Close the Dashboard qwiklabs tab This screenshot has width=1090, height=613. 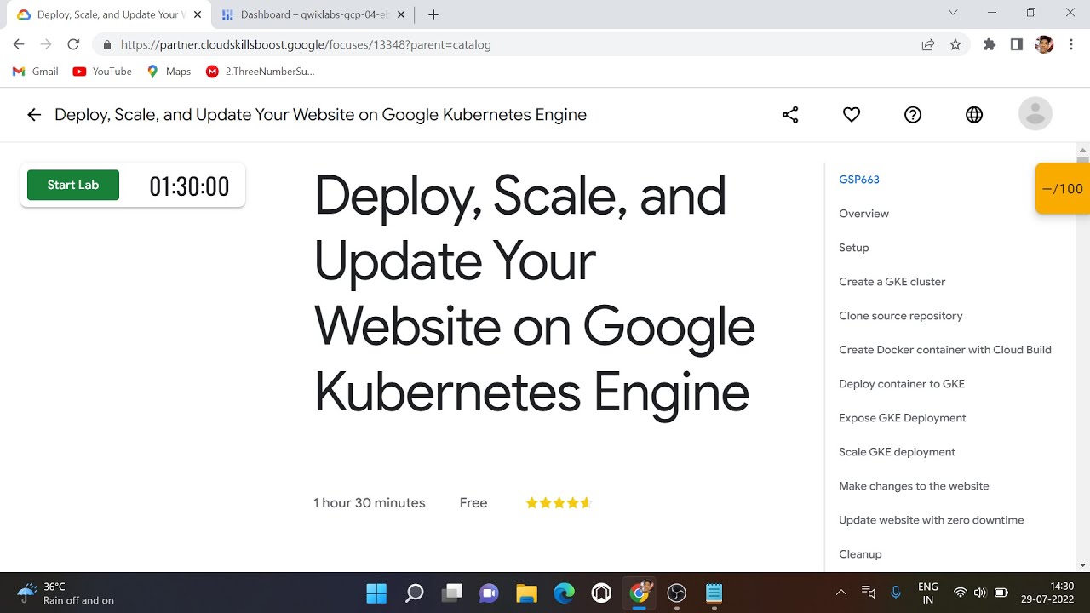pyautogui.click(x=401, y=14)
